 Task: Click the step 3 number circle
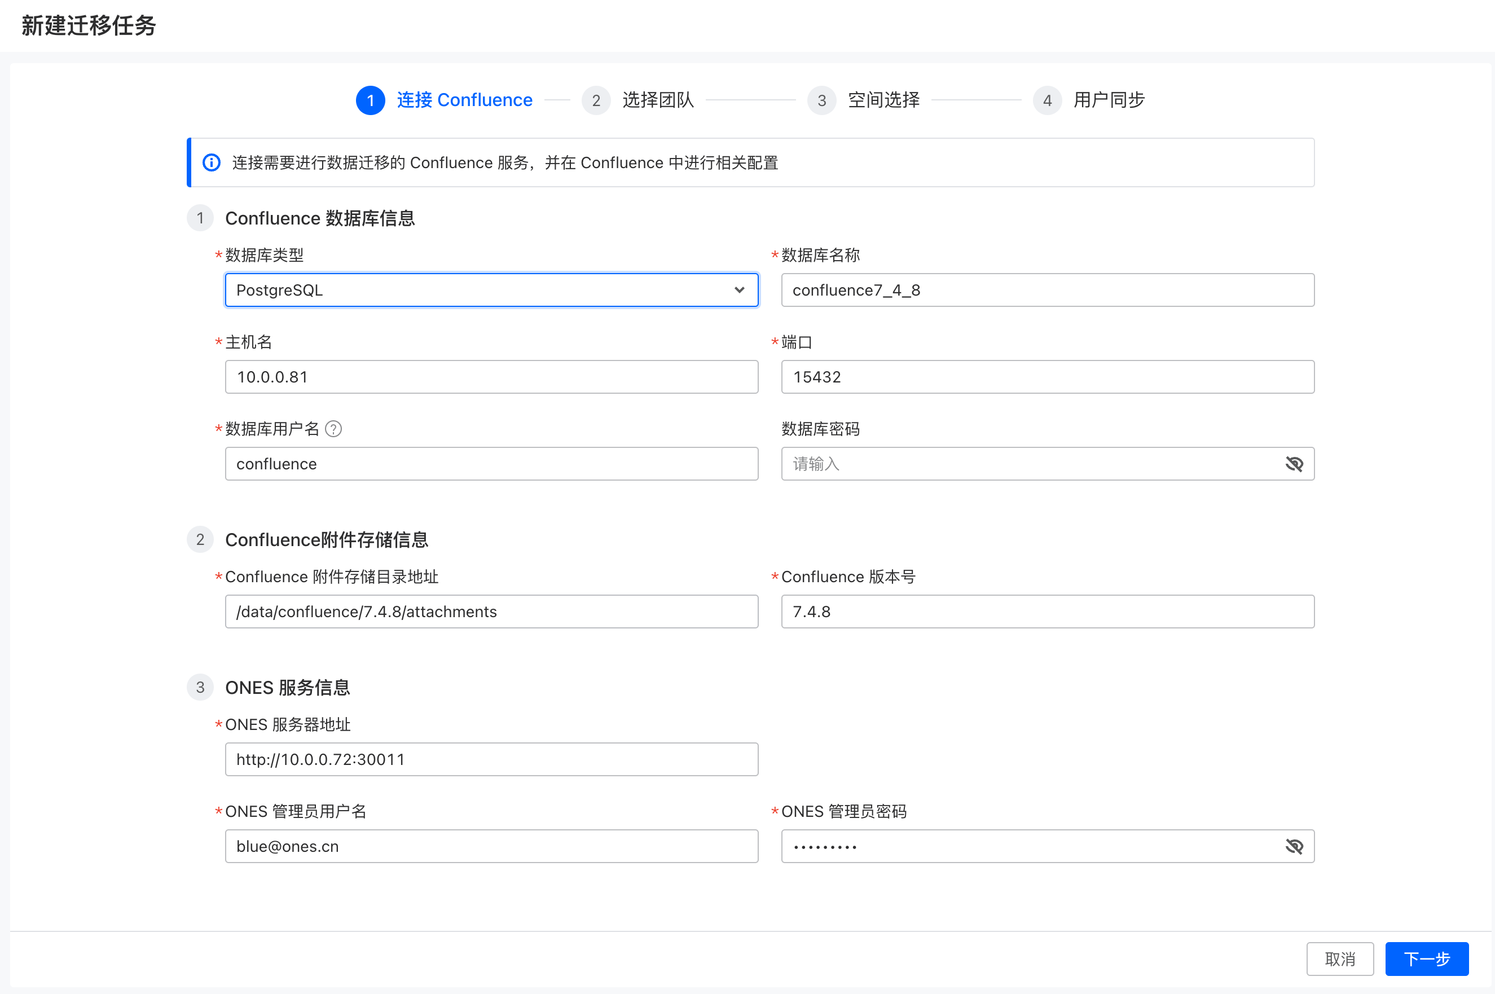[x=821, y=100]
